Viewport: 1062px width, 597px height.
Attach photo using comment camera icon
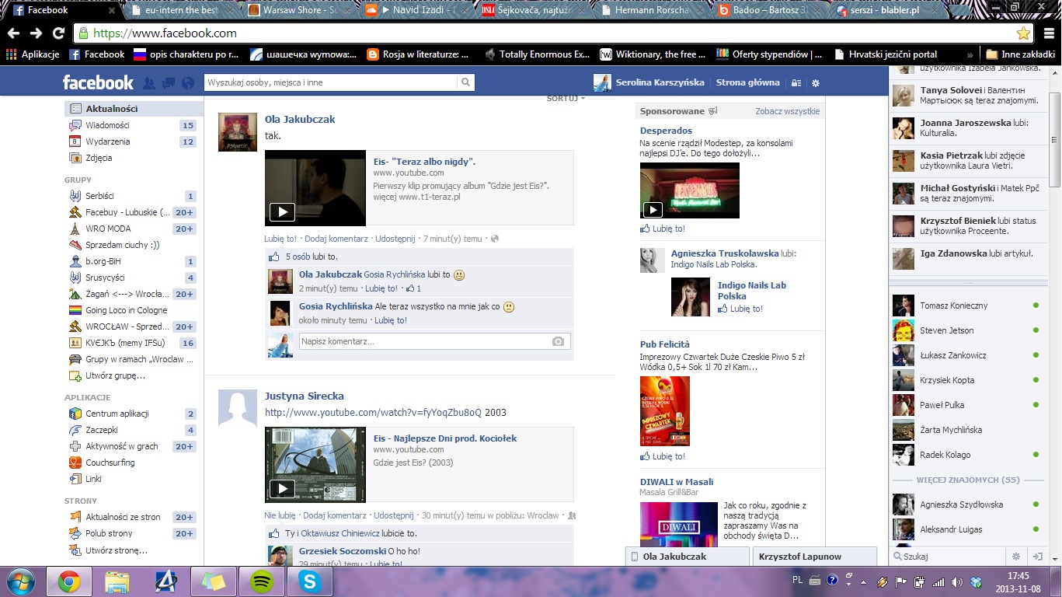(x=558, y=341)
